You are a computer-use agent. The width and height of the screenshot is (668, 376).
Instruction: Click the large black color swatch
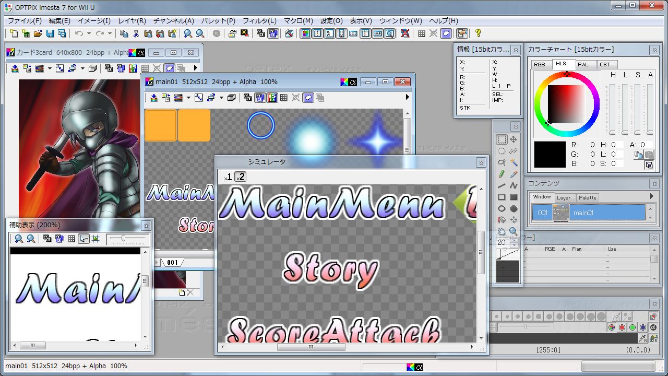pyautogui.click(x=550, y=155)
